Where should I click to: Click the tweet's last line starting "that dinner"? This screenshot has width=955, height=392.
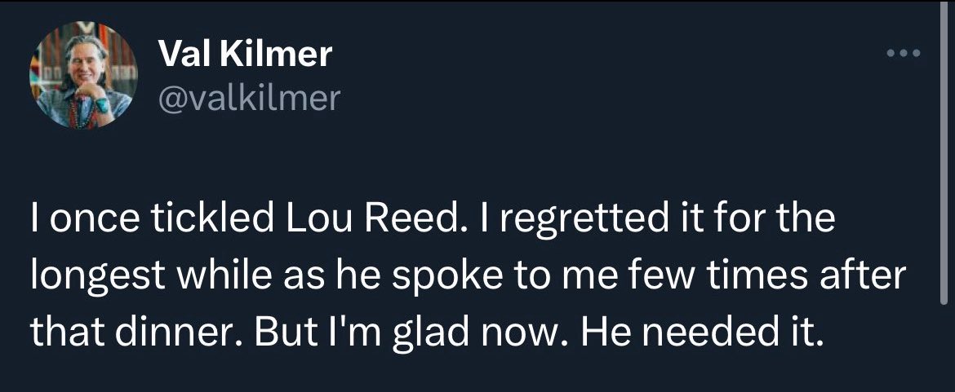pos(424,331)
